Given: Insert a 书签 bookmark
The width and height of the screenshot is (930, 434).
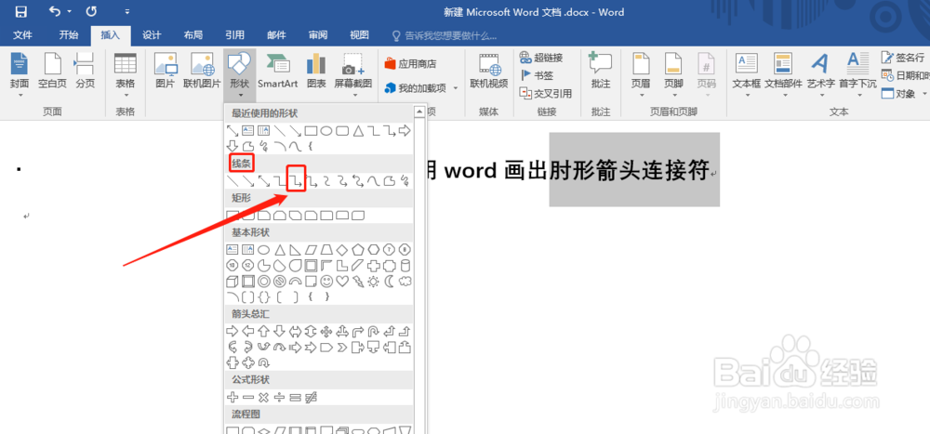Looking at the screenshot, I should coord(537,75).
